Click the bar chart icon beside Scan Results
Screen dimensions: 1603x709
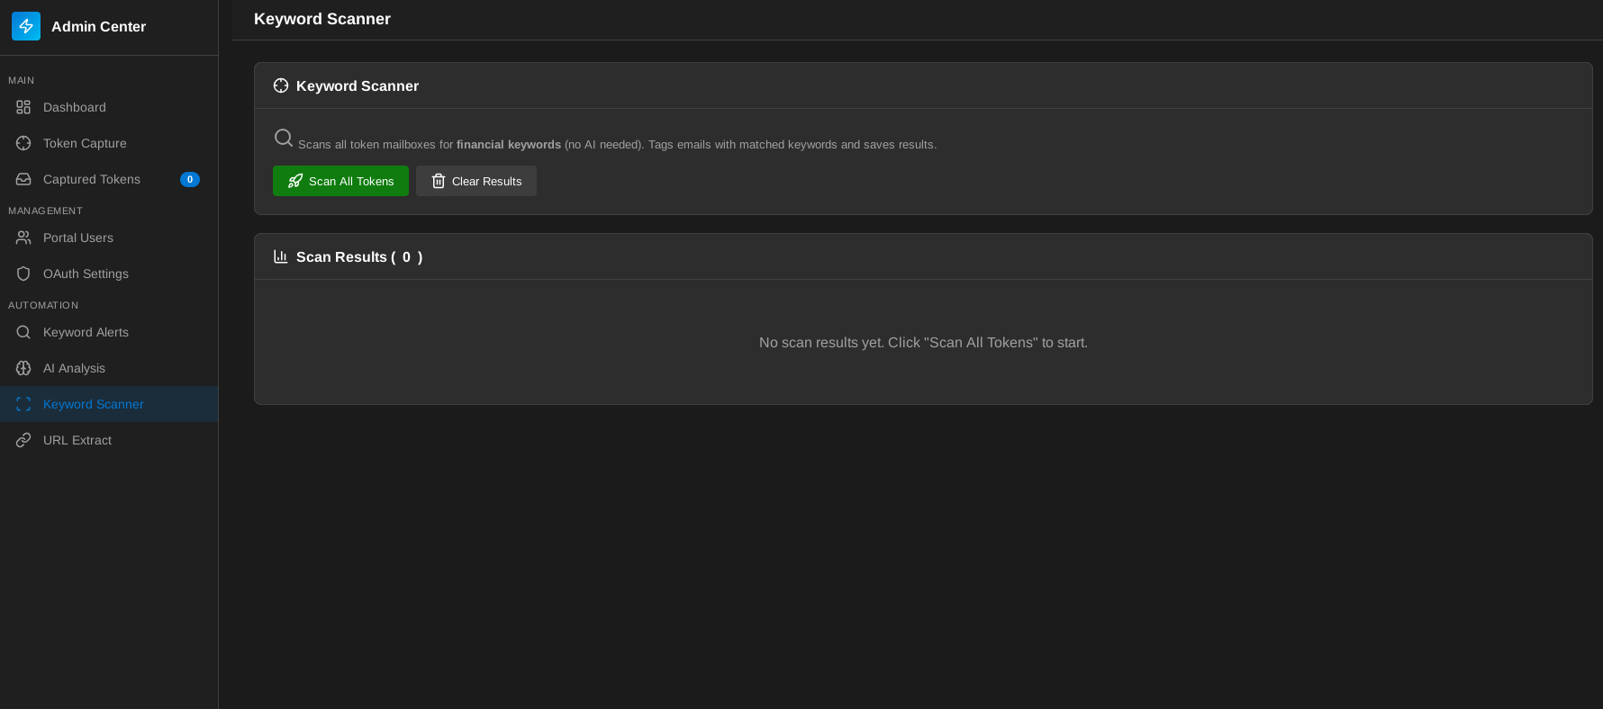(x=281, y=256)
